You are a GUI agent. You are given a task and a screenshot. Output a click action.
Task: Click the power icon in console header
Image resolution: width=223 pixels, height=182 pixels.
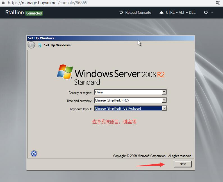(206, 13)
